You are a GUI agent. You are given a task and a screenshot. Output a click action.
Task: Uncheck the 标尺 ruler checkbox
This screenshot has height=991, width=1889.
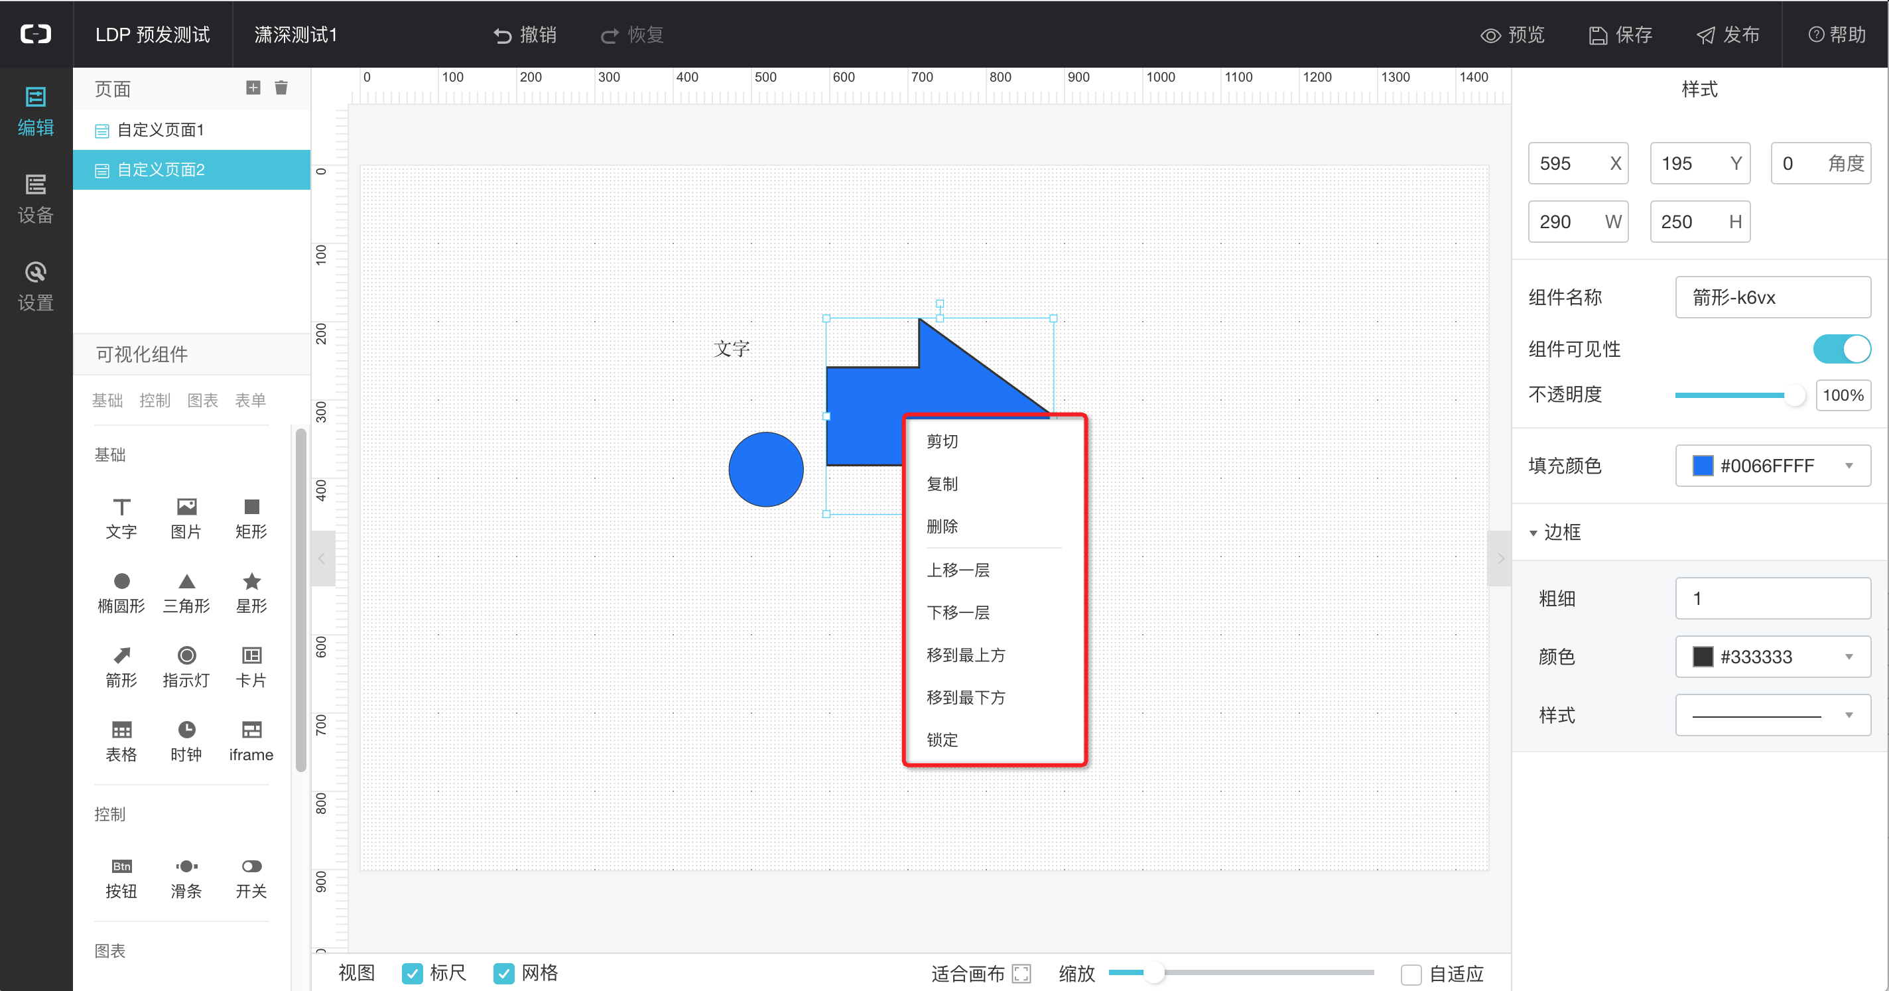pos(412,972)
